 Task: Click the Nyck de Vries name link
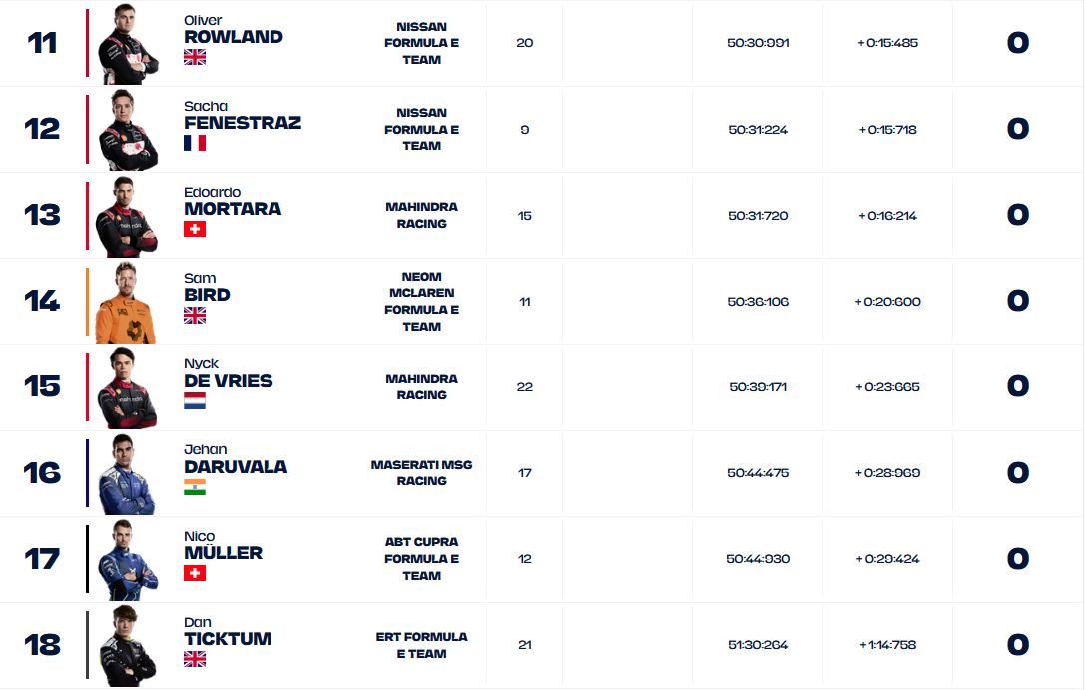(x=229, y=380)
